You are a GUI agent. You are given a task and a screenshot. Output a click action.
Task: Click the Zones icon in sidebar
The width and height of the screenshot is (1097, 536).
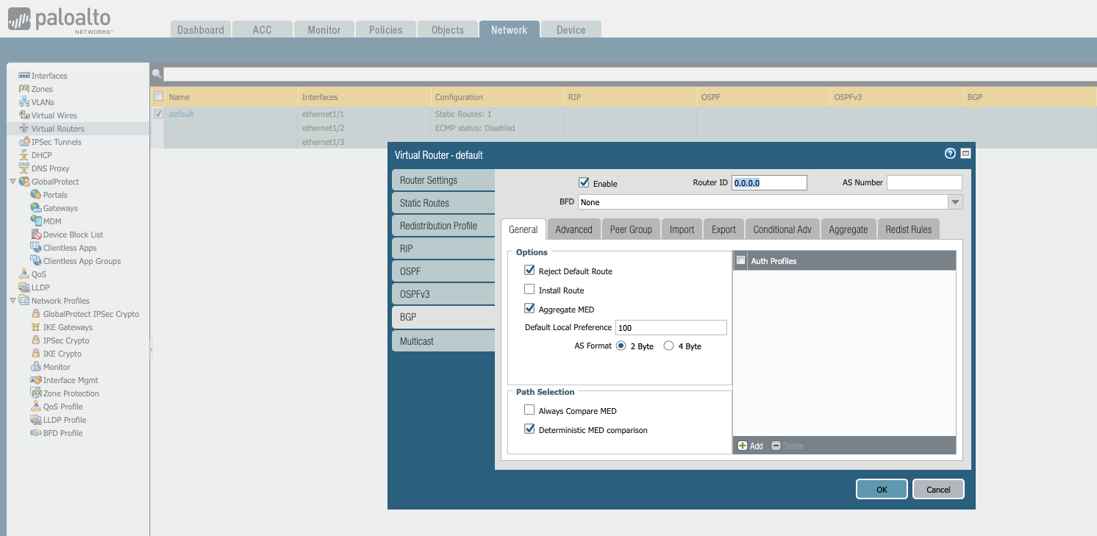coord(24,89)
